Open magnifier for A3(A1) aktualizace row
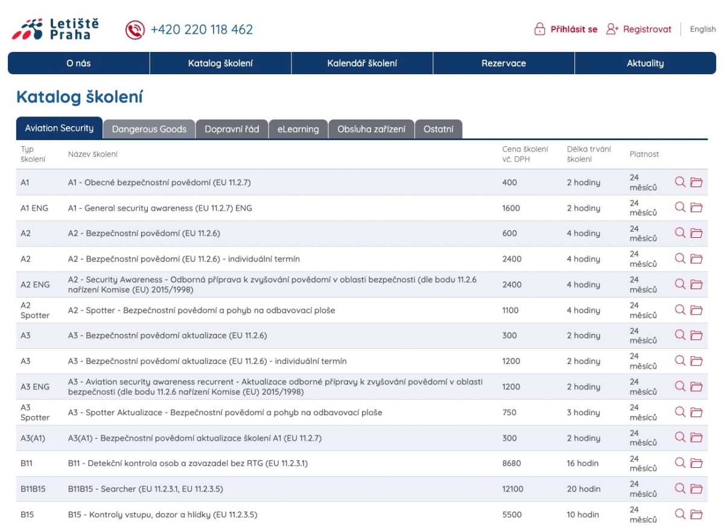This screenshot has height=527, width=724. 680,438
